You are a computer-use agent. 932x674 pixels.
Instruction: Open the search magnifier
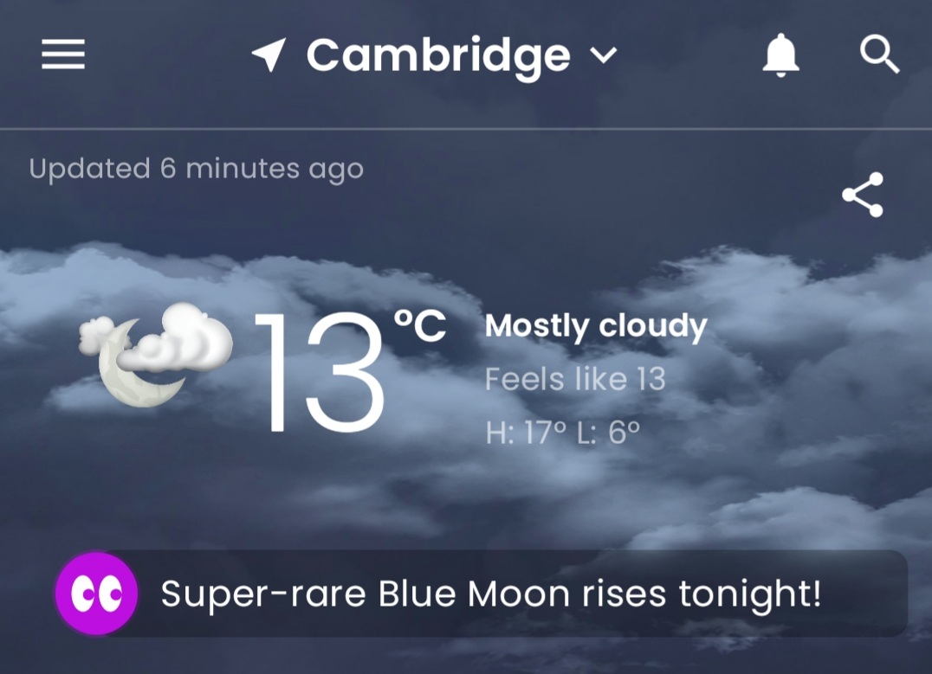pyautogui.click(x=879, y=56)
